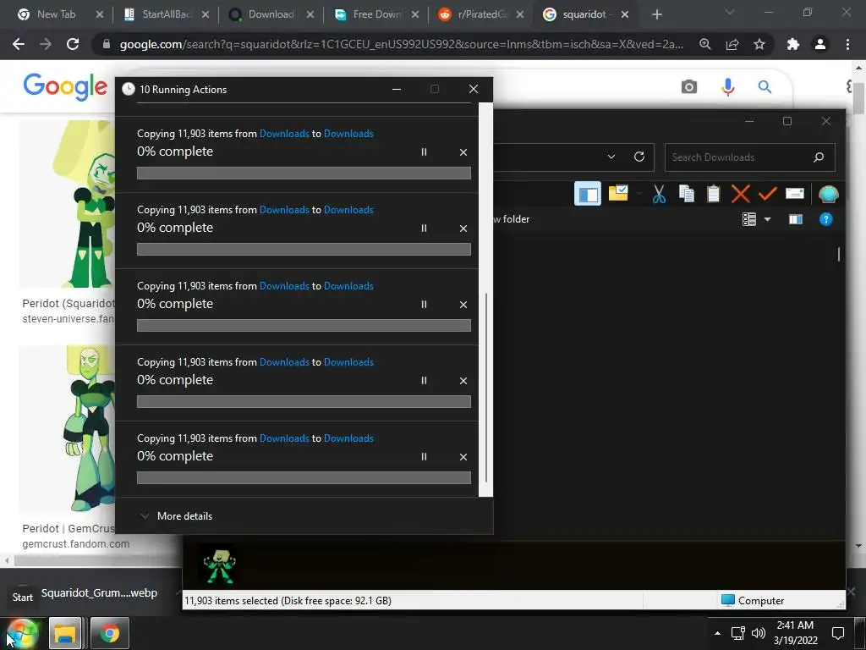Image resolution: width=866 pixels, height=650 pixels.
Task: Open the folder with checkmark icon in Explorer
Action: (618, 194)
